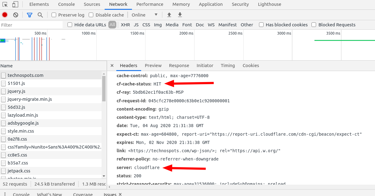Filter requests by XHR

[x=125, y=25]
